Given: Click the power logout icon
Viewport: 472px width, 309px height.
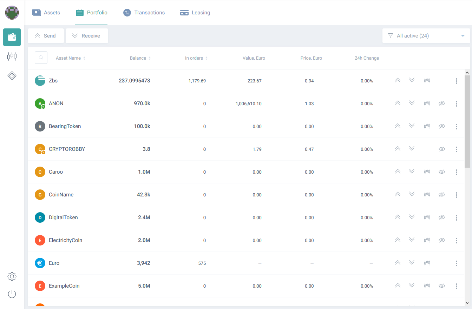Looking at the screenshot, I should point(12,294).
